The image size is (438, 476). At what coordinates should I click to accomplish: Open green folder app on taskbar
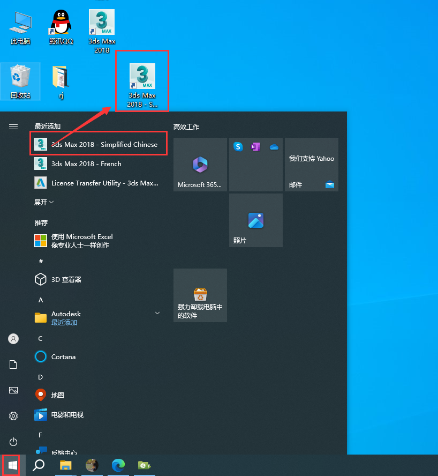tap(145, 465)
